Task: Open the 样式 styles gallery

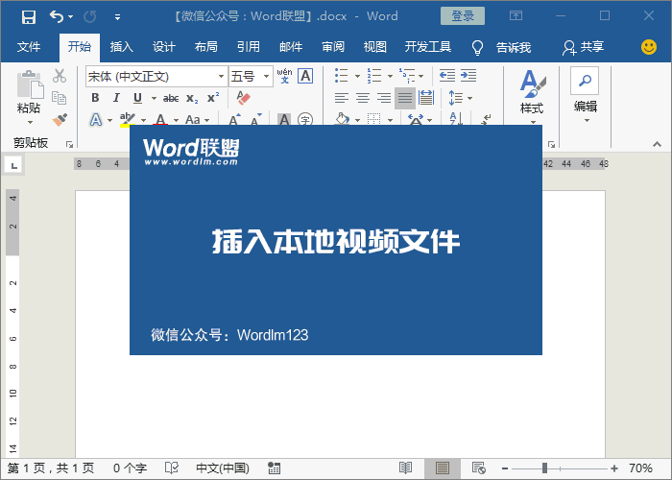Action: pyautogui.click(x=532, y=97)
